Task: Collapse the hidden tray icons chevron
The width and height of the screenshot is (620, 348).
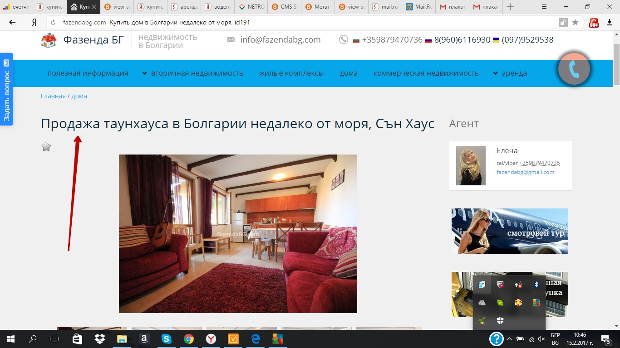Action: 509,339
